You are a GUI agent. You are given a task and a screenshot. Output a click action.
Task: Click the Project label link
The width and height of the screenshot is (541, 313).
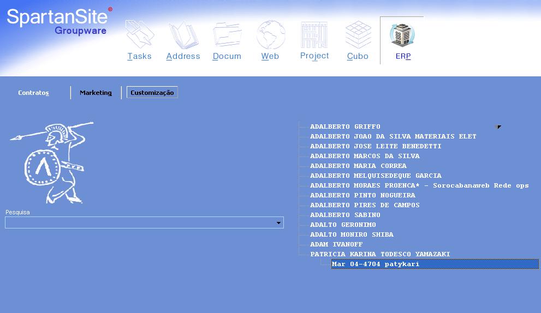pyautogui.click(x=314, y=56)
